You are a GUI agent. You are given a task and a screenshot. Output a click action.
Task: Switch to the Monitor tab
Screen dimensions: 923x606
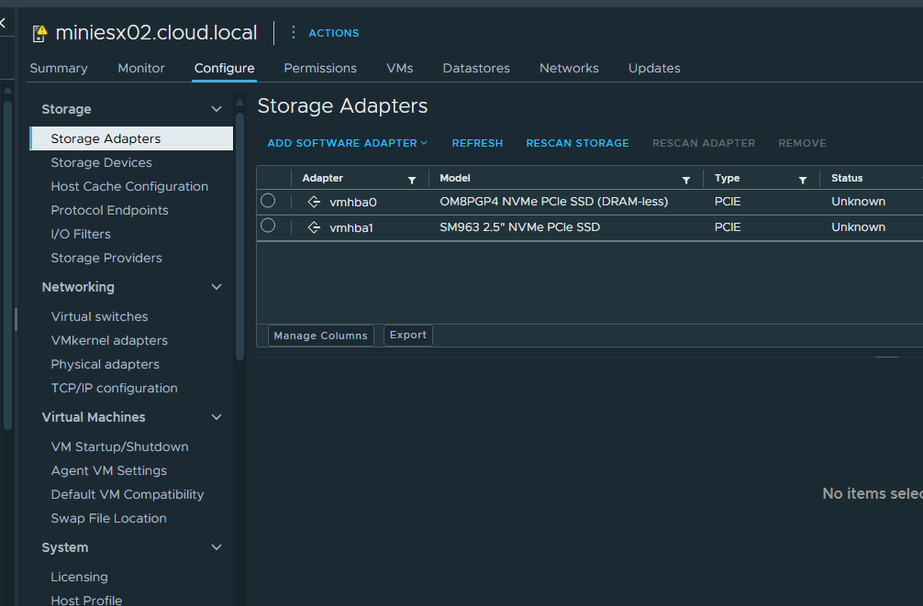pos(141,68)
